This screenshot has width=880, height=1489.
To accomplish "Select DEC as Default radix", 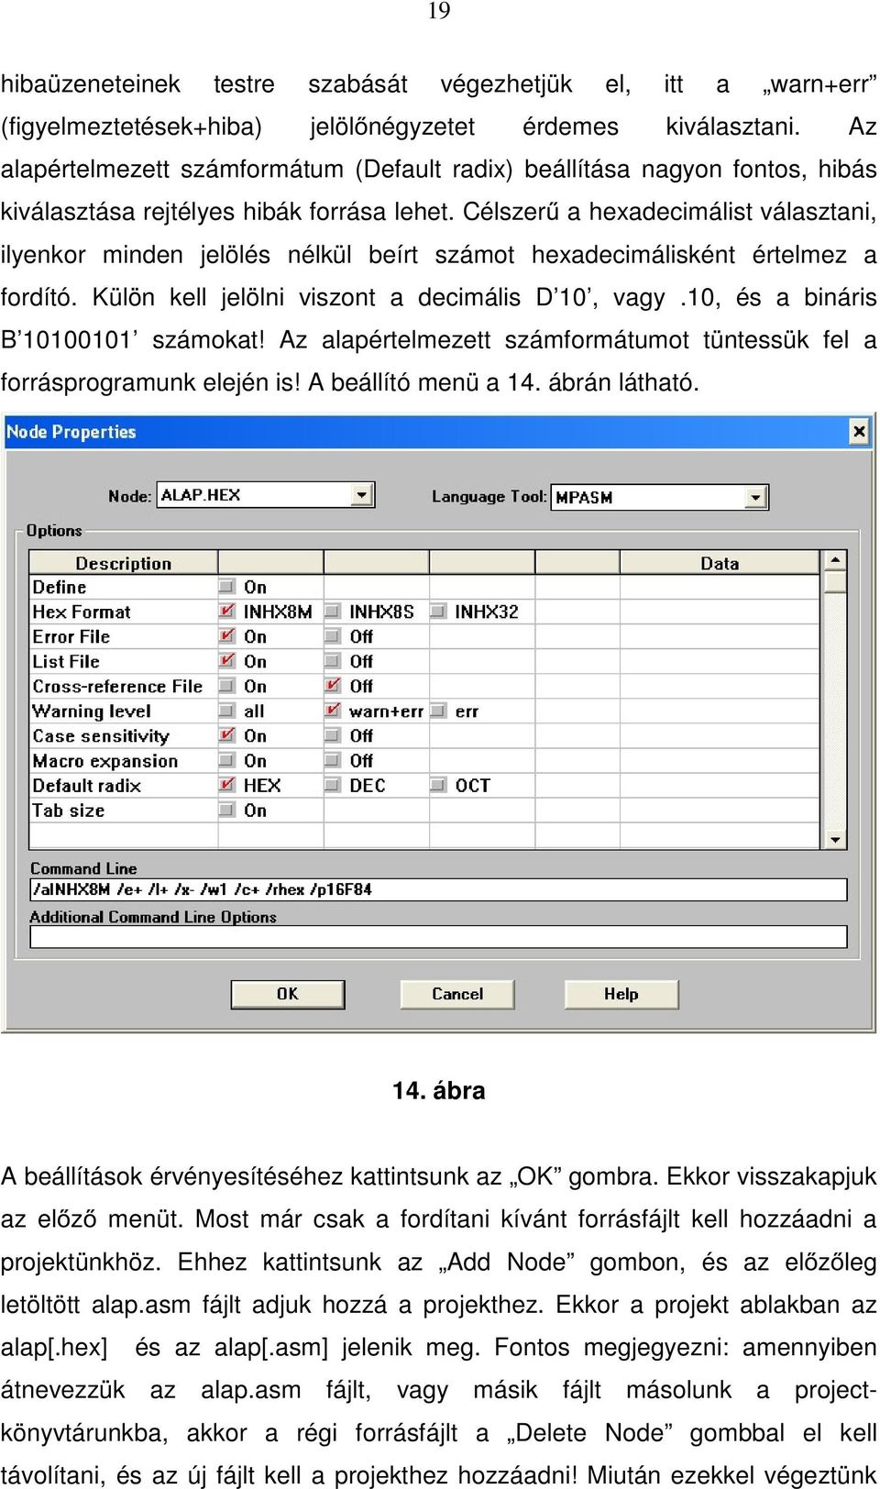I will coord(333,785).
